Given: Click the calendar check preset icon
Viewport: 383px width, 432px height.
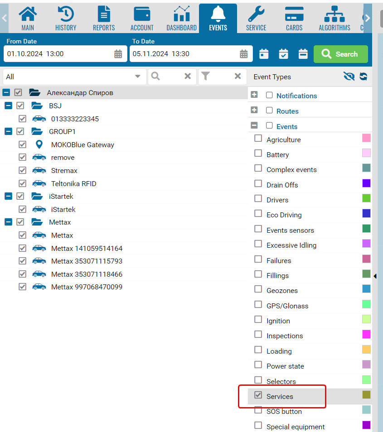Looking at the screenshot, I should 283,54.
